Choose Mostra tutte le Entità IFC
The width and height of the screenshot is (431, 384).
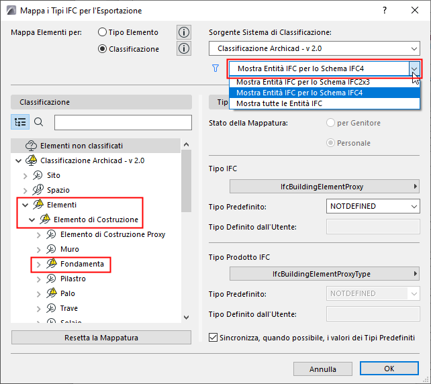tap(324, 103)
